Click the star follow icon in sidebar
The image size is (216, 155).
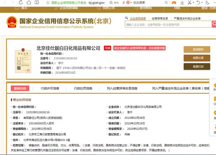215,85
